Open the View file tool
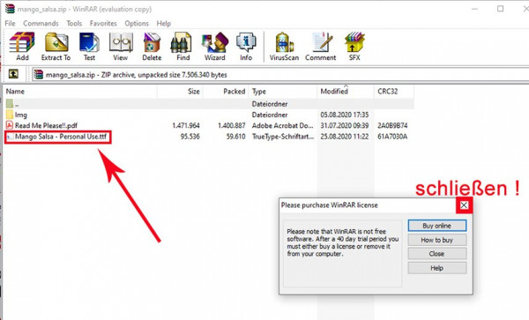 tap(121, 46)
